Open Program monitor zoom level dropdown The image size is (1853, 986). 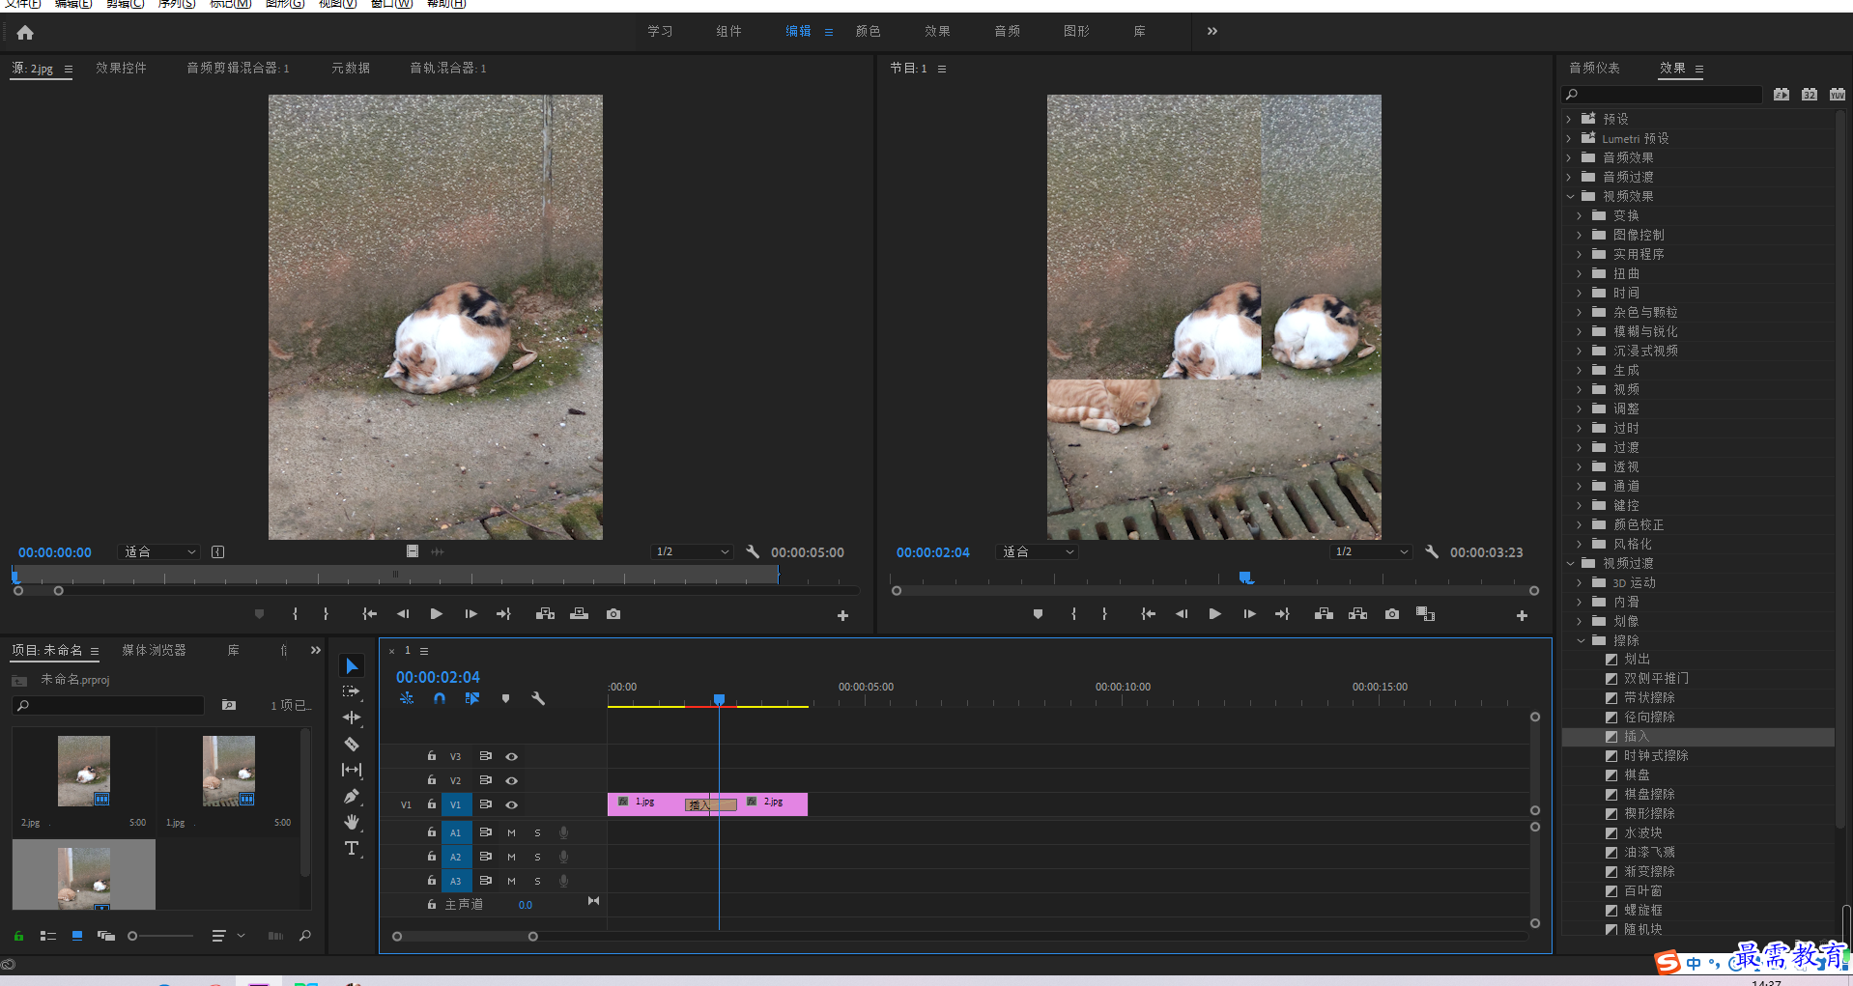pyautogui.click(x=1038, y=552)
